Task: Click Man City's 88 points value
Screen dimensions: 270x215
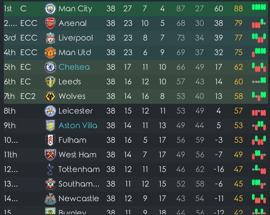Action: tap(238, 9)
